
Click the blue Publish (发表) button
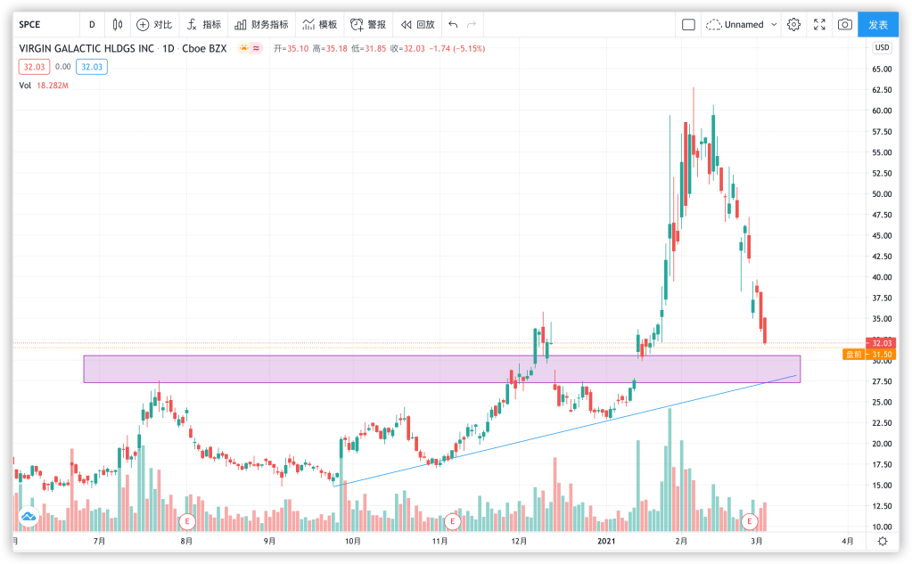coord(877,24)
